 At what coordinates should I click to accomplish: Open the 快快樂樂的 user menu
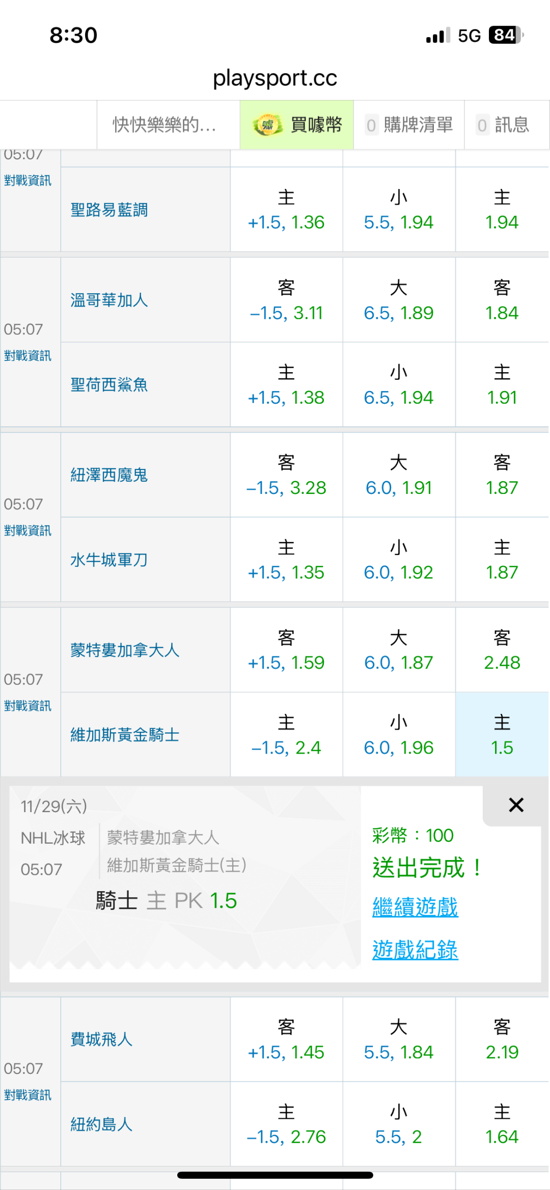pos(164,125)
